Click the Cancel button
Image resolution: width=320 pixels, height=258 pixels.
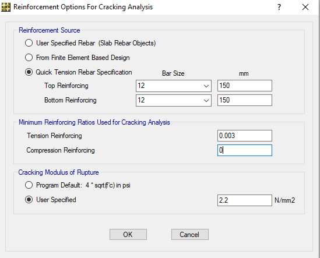pyautogui.click(x=190, y=234)
